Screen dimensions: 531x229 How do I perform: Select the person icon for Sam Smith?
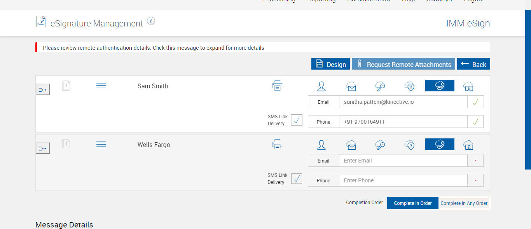tap(321, 86)
